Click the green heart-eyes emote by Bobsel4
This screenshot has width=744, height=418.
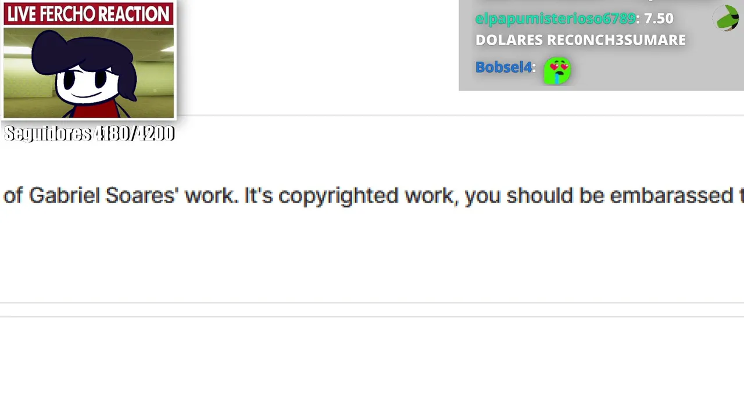557,70
